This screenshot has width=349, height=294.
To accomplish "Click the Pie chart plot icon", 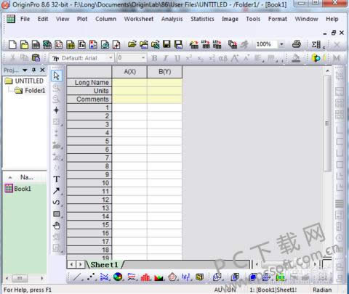I will pyautogui.click(x=118, y=277).
